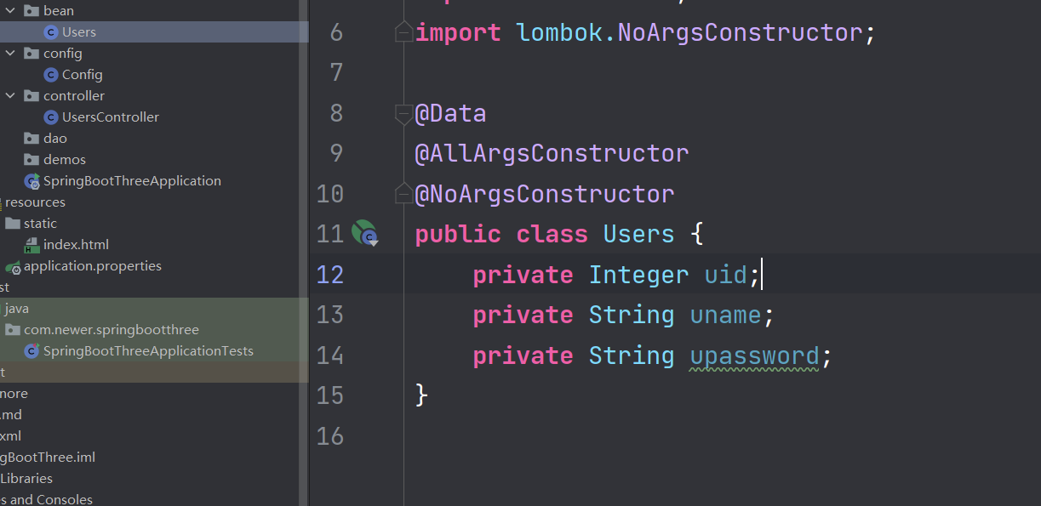The height and width of the screenshot is (506, 1041).
Task: Click the dao package folder icon
Action: tap(32, 139)
